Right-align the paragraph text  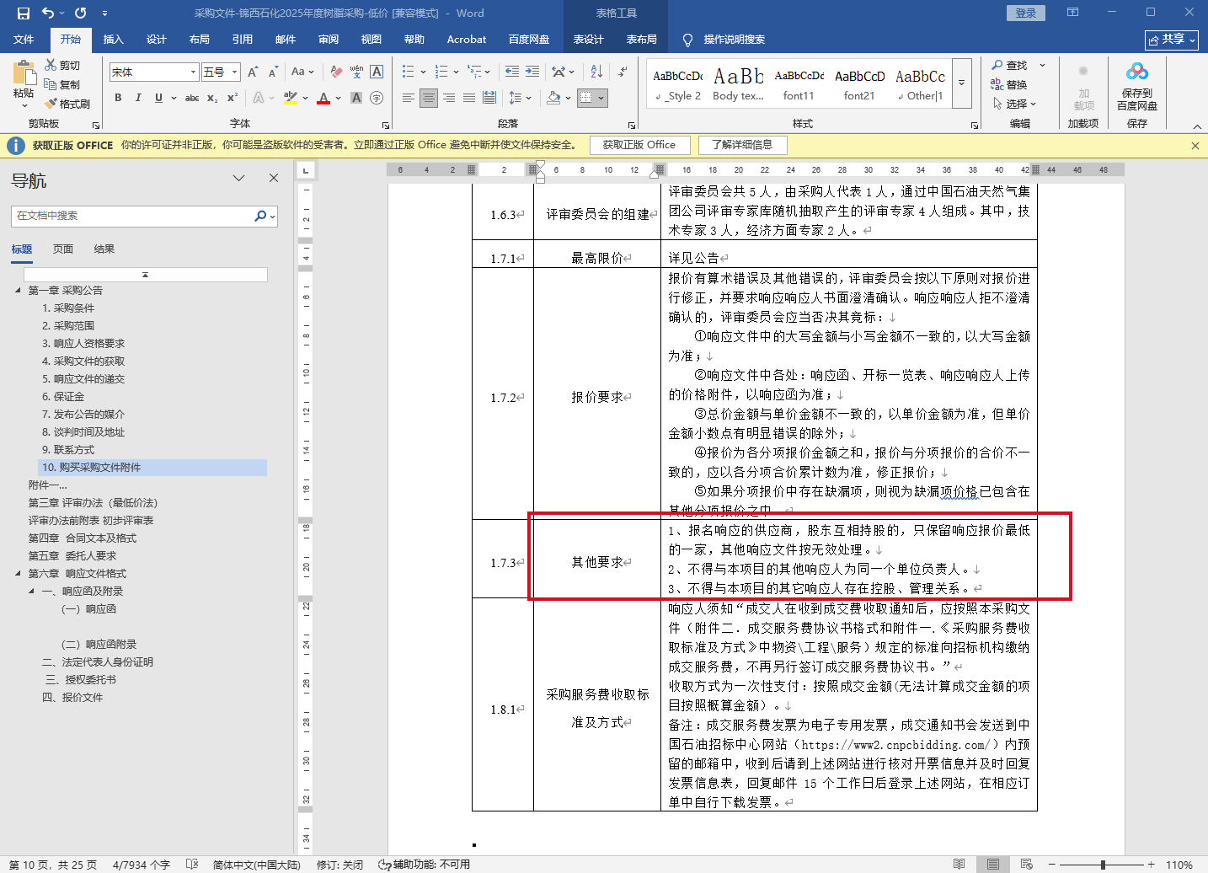(449, 98)
